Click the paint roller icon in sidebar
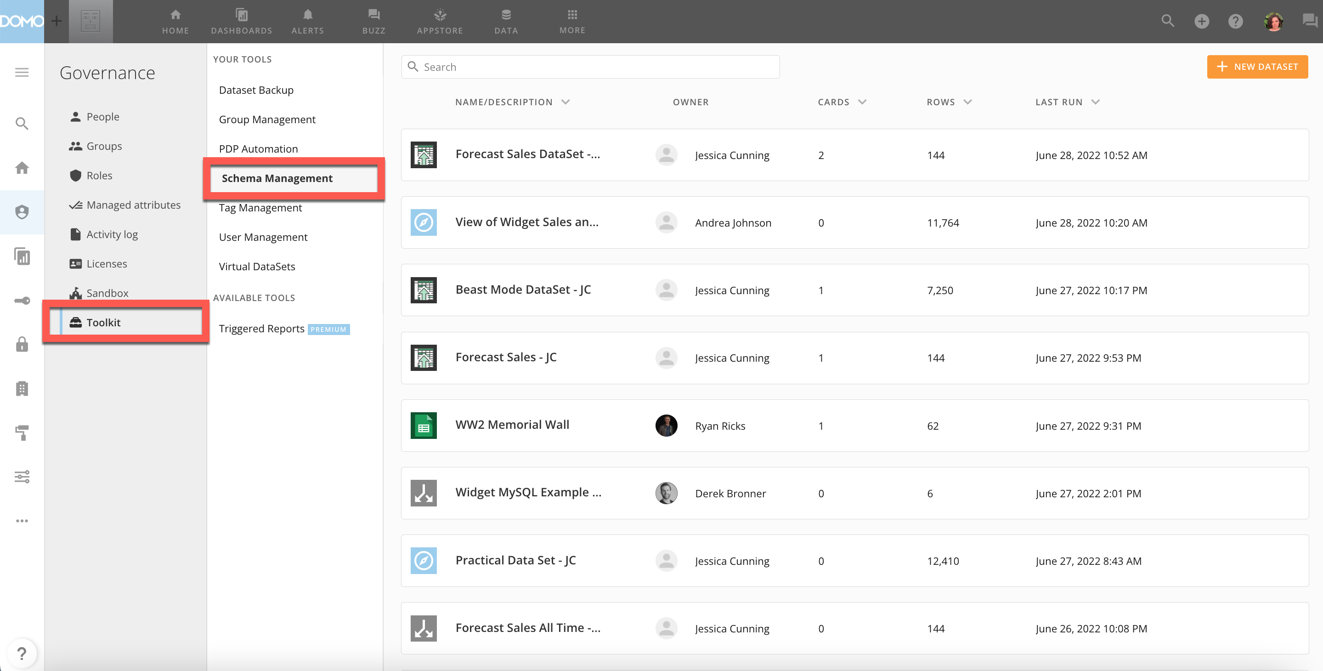1323x671 pixels. pos(22,432)
